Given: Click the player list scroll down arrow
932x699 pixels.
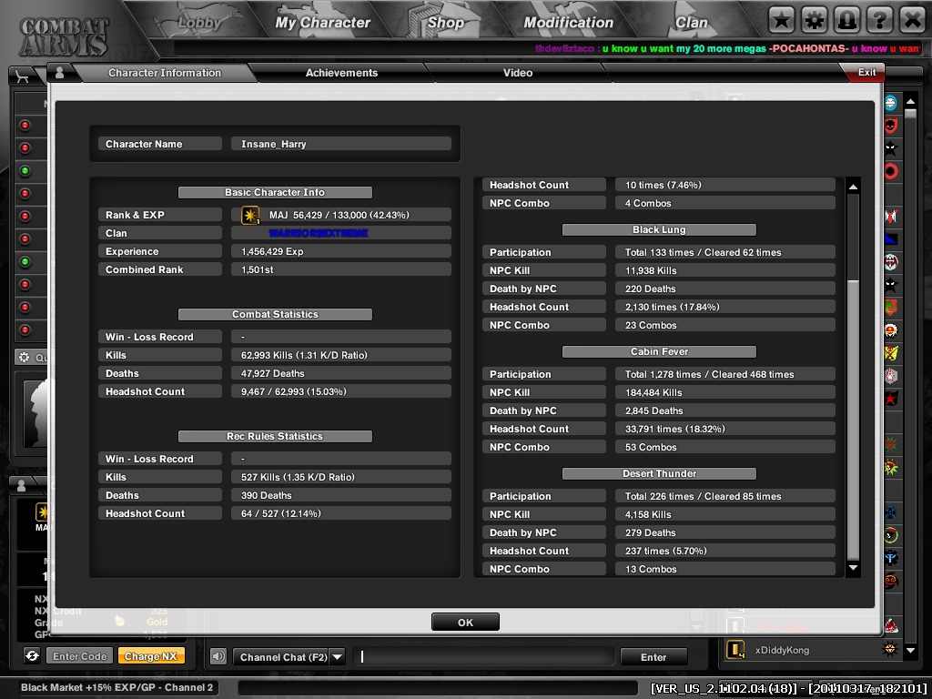Looking at the screenshot, I should (910, 650).
